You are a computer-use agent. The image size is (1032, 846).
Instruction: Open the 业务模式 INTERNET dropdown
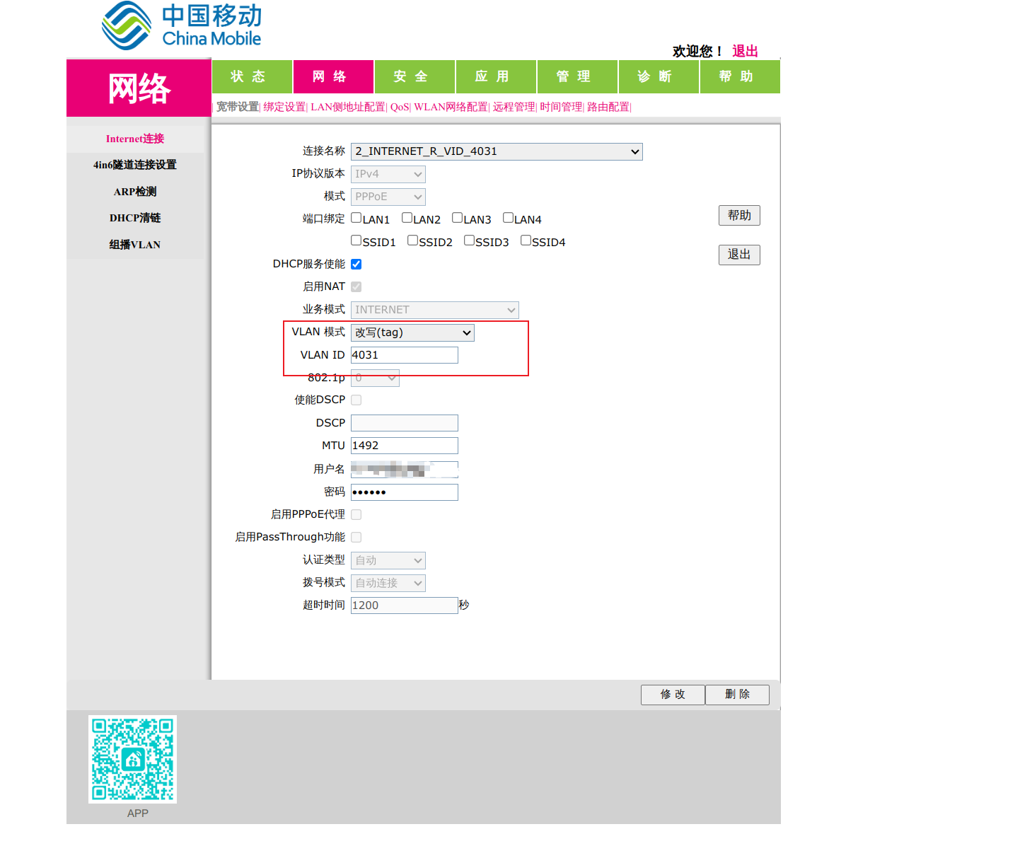tap(434, 310)
